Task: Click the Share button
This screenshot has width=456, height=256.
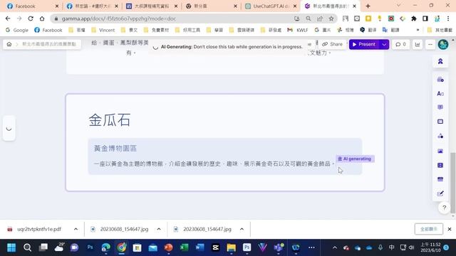Action: pos(332,44)
